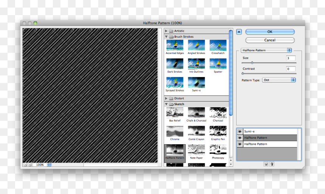Image resolution: width=325 pixels, height=194 pixels.
Task: Select the Accented Edges filter thumbnail
Action: point(175,45)
